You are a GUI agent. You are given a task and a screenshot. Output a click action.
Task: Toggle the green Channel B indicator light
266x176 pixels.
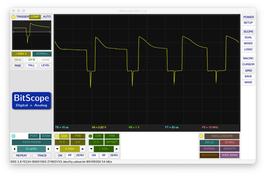tap(90, 136)
